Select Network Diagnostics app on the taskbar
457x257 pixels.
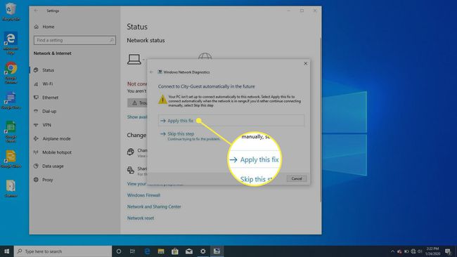tap(217, 251)
